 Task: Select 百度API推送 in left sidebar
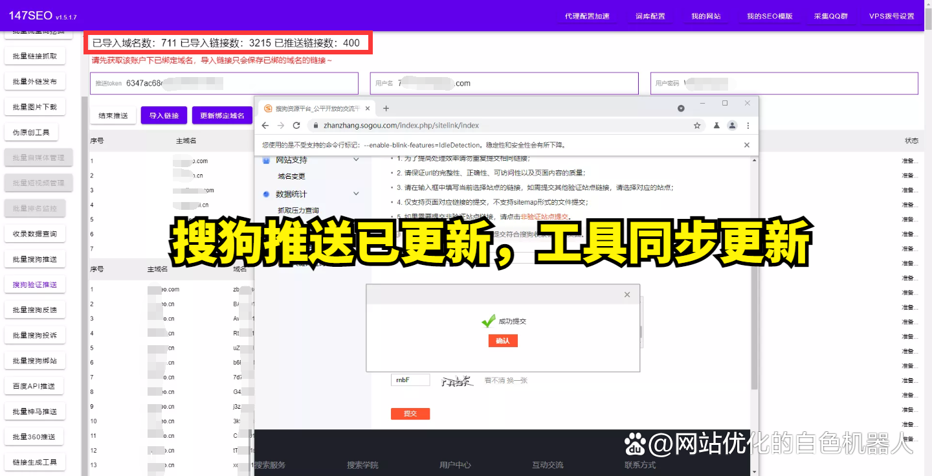click(34, 386)
